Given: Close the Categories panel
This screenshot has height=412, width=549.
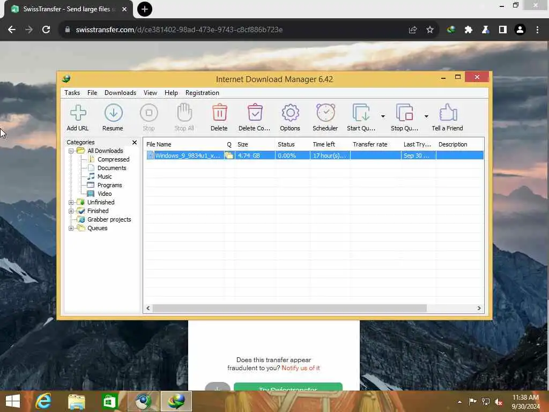Looking at the screenshot, I should [x=135, y=142].
